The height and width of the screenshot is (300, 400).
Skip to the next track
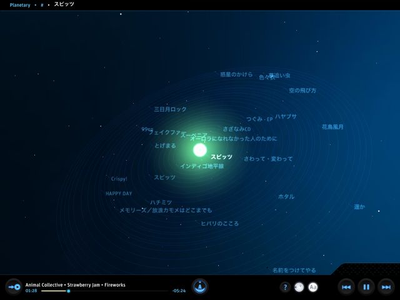[386, 287]
